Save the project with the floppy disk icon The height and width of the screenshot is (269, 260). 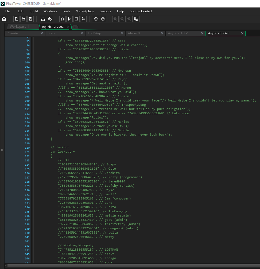30,19
